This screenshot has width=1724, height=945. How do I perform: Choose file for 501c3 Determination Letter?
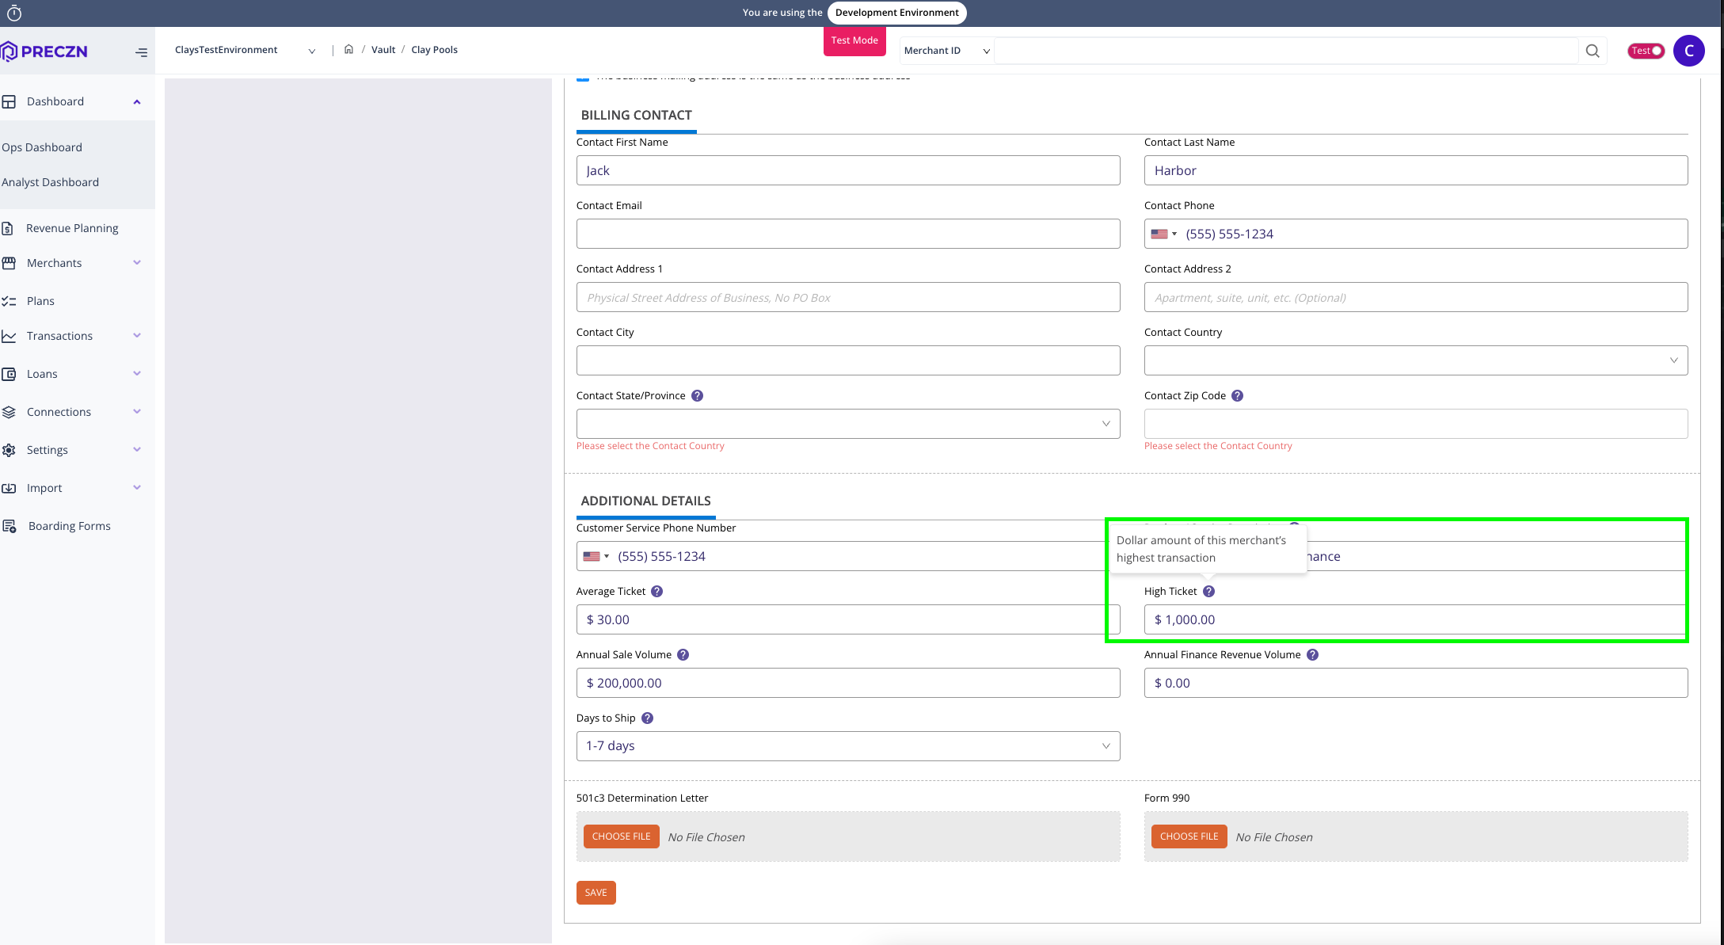(x=621, y=836)
